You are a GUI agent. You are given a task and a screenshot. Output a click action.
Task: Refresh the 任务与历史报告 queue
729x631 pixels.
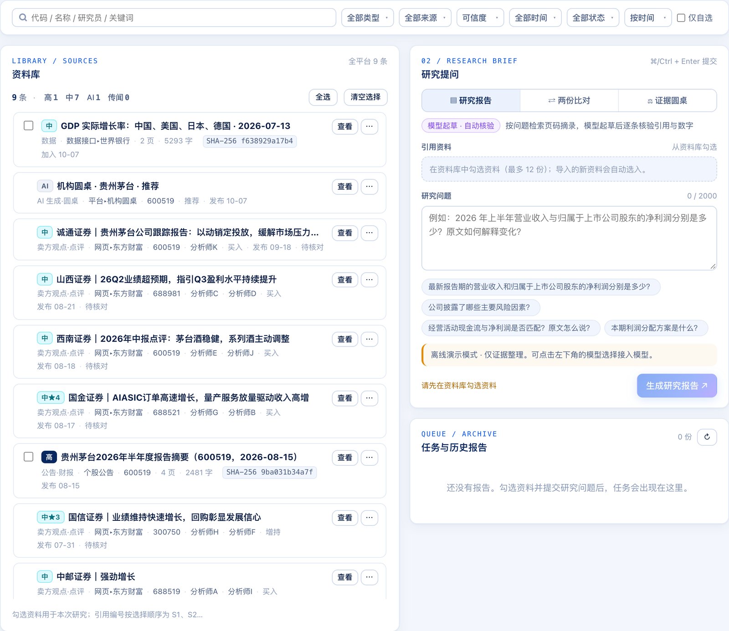[707, 437]
